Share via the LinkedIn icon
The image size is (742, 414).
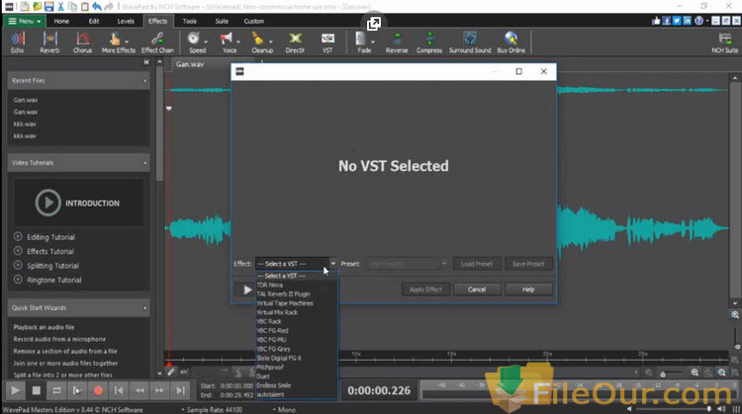(688, 21)
